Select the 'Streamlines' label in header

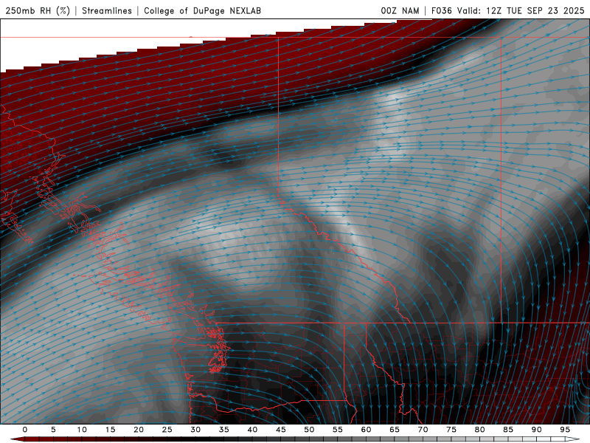[x=107, y=10]
